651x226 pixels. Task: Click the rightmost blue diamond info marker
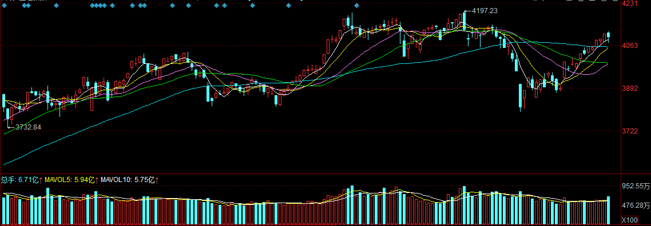[x=356, y=6]
